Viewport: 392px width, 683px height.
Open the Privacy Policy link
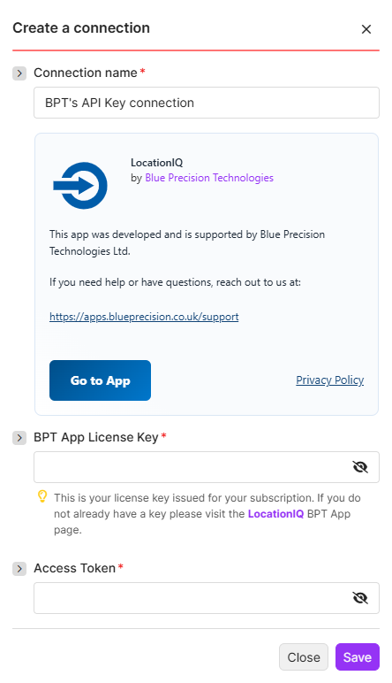click(x=330, y=380)
